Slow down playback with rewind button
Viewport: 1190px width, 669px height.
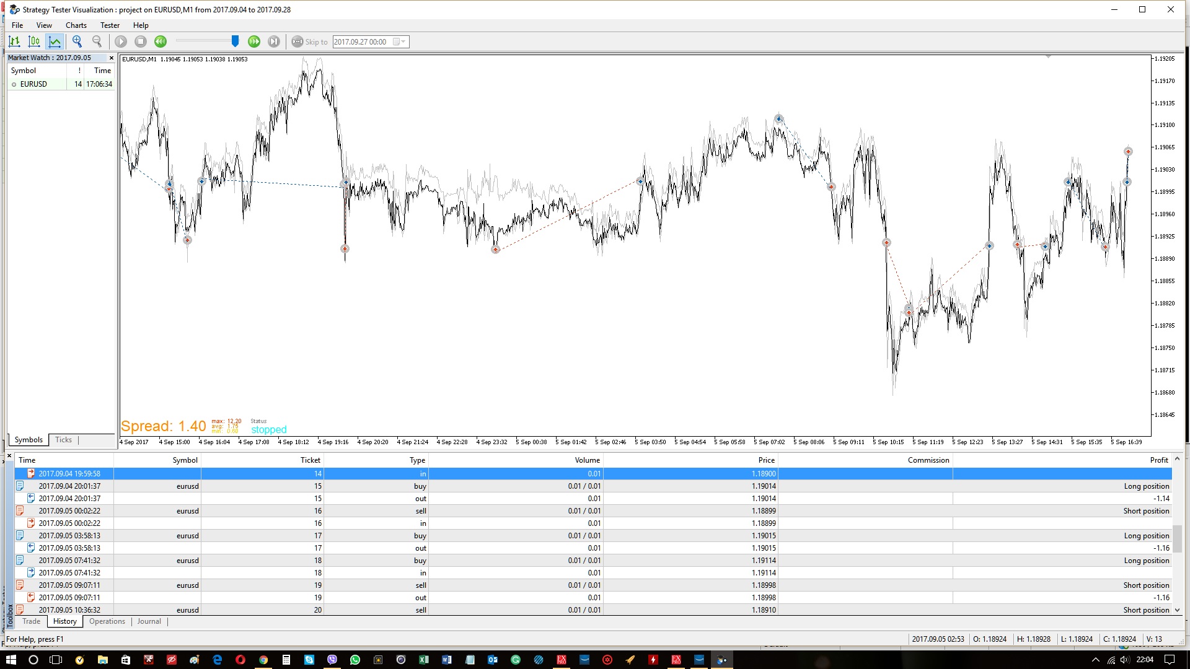[x=161, y=42]
